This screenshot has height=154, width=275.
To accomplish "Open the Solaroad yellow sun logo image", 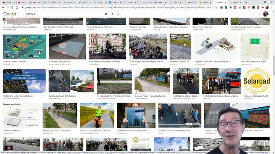I will (x=257, y=81).
